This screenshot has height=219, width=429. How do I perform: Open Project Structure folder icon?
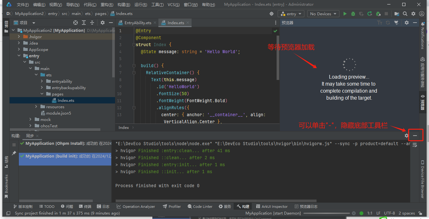[396, 14]
